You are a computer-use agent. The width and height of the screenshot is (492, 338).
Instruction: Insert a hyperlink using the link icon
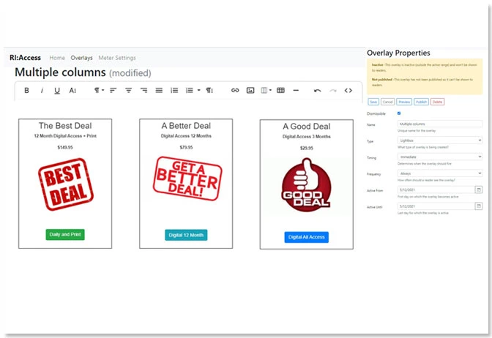235,90
